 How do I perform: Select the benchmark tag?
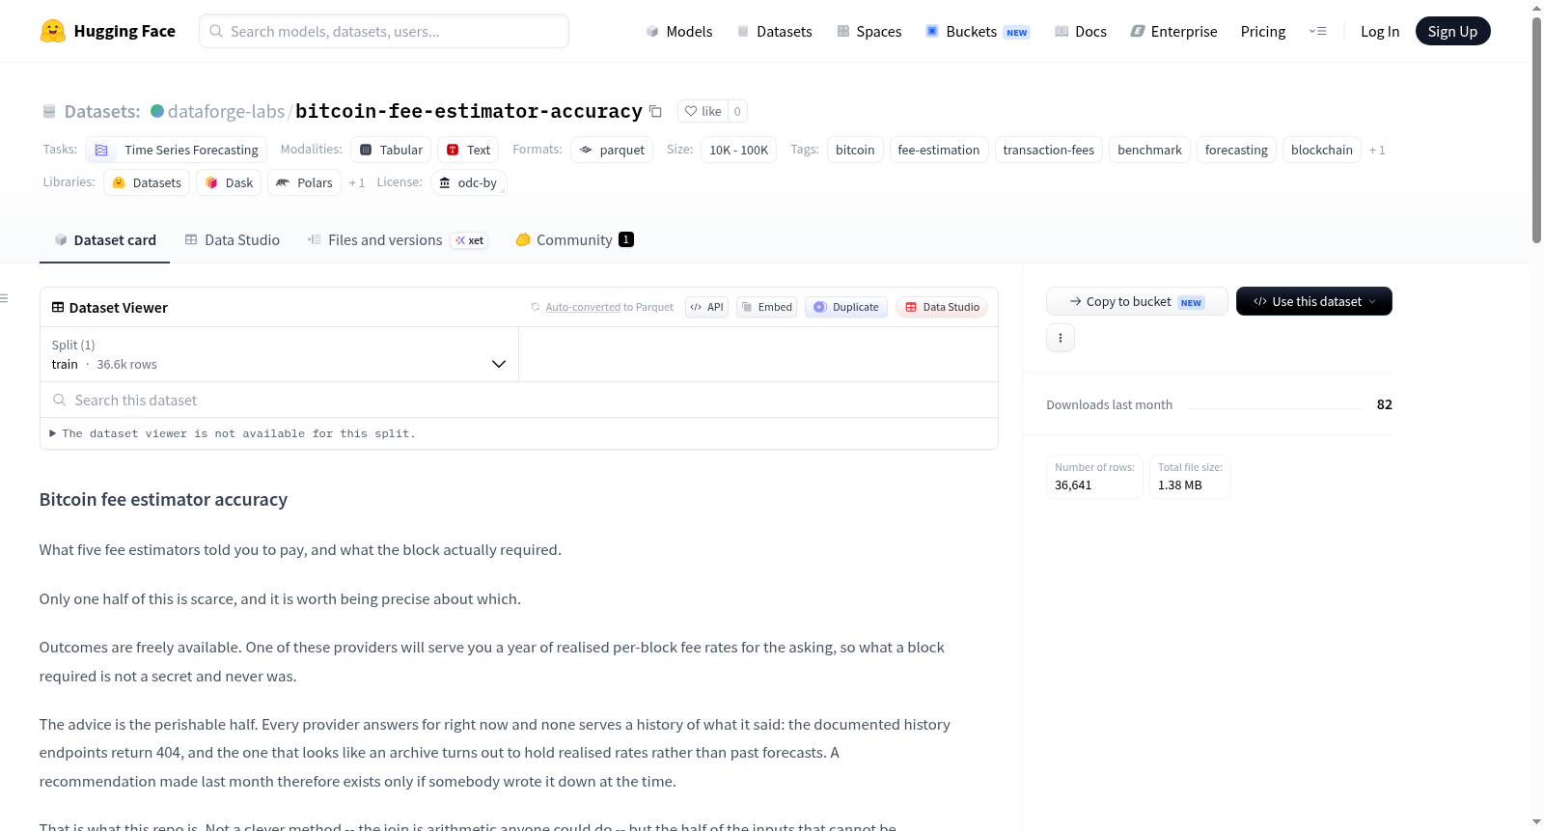(1149, 150)
